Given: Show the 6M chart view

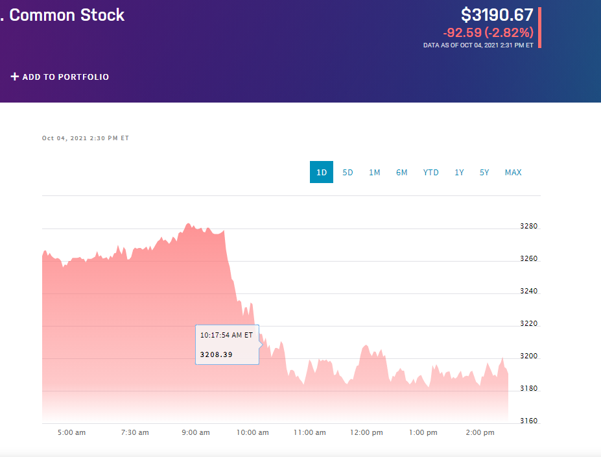Looking at the screenshot, I should [402, 172].
